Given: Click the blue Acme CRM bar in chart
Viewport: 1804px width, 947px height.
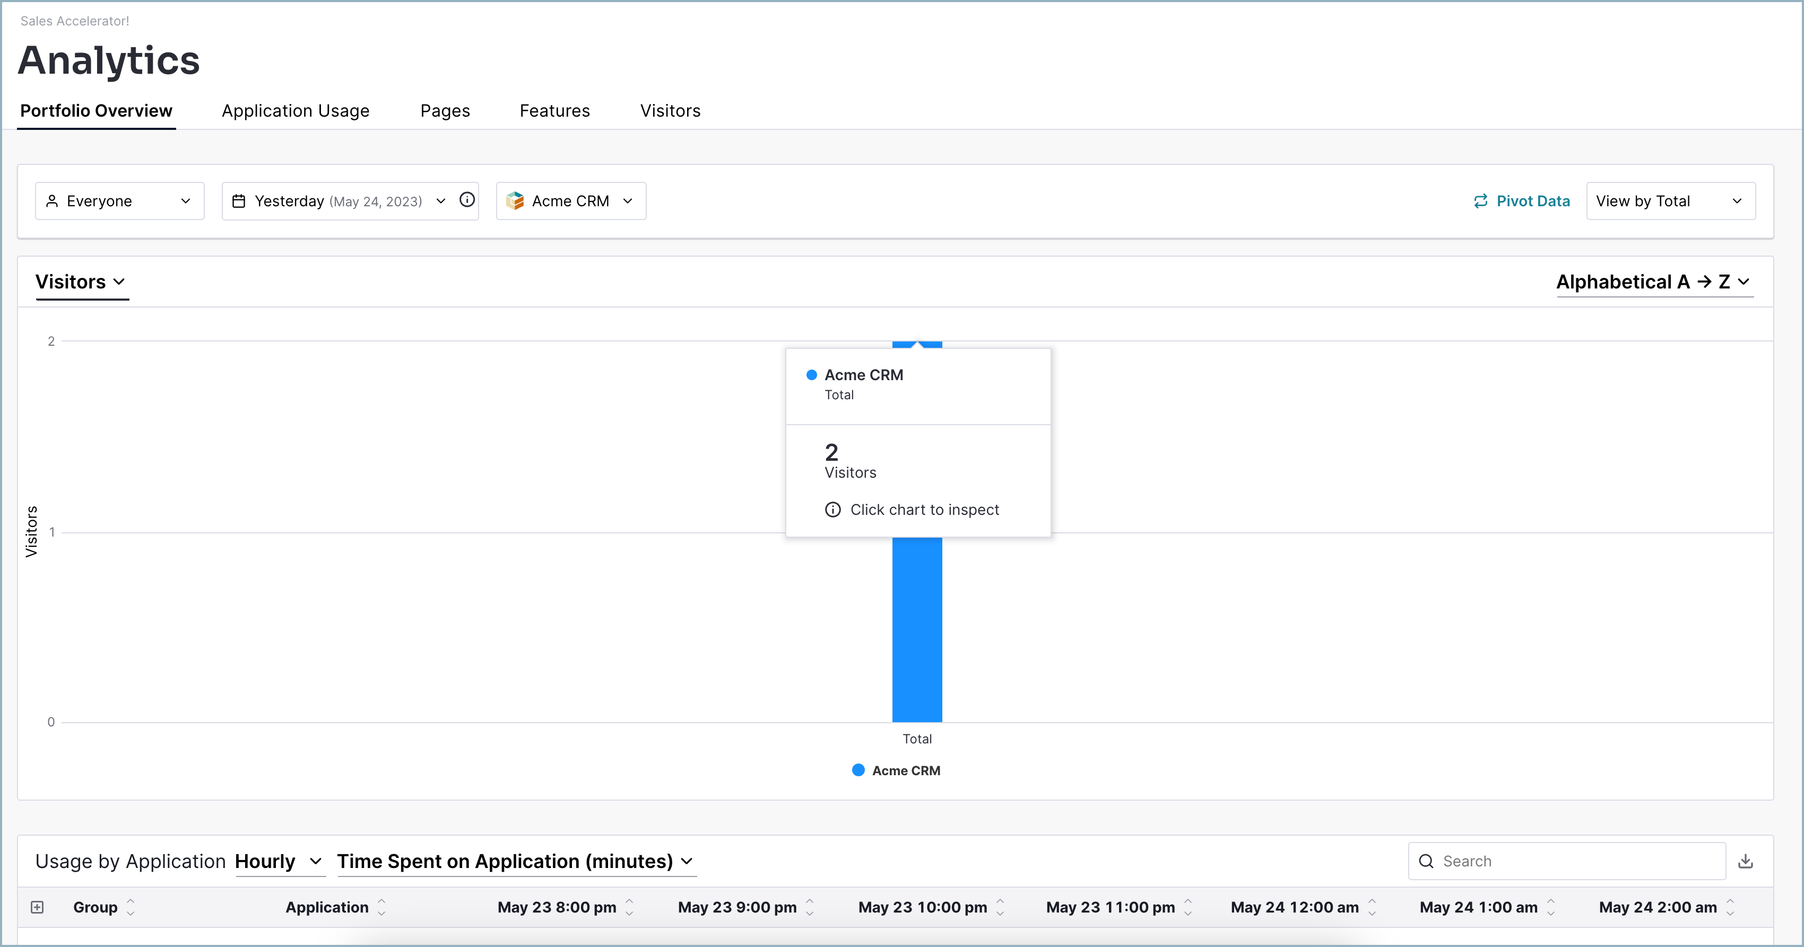Looking at the screenshot, I should pyautogui.click(x=917, y=629).
